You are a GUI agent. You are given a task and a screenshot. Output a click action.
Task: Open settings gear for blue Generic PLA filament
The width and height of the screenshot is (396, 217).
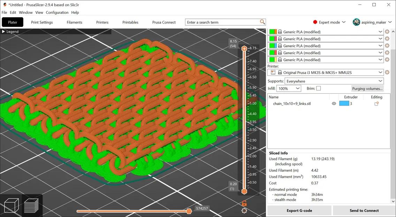(387, 46)
